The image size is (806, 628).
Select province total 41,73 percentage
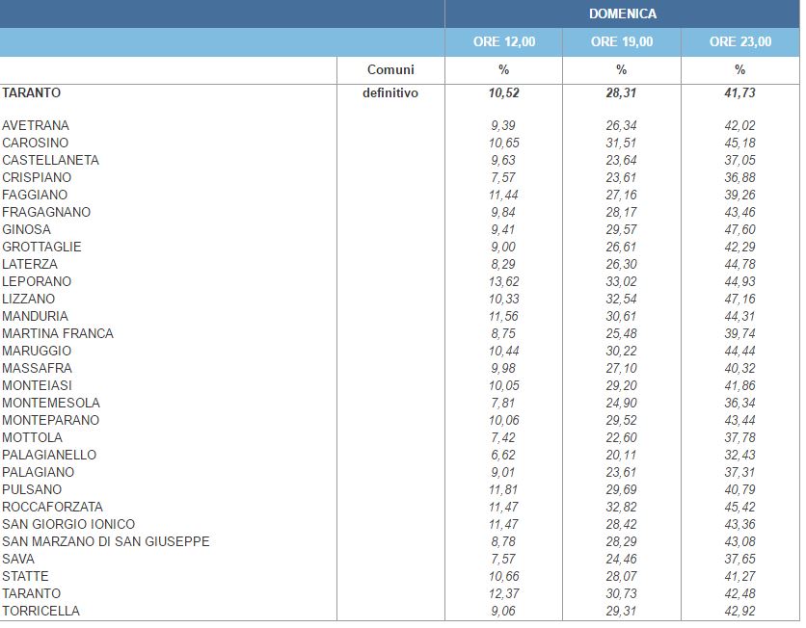click(x=739, y=93)
